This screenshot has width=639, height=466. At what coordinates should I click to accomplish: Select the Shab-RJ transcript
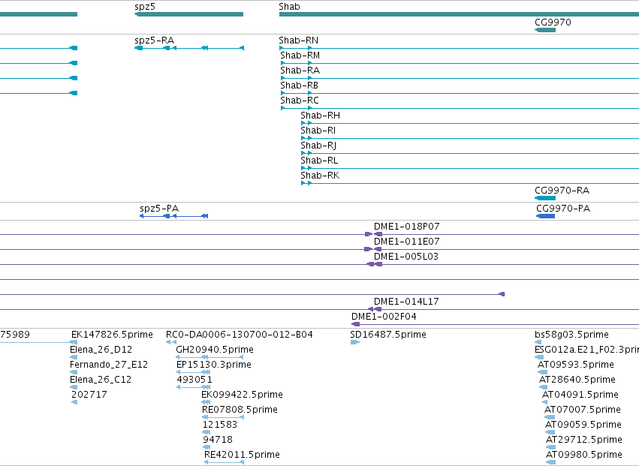pyautogui.click(x=318, y=146)
